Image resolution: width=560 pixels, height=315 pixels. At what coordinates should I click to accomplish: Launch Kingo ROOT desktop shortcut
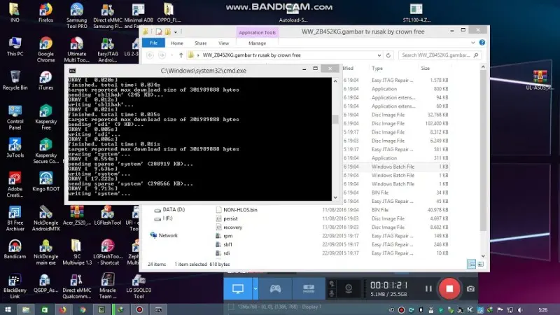(x=45, y=182)
